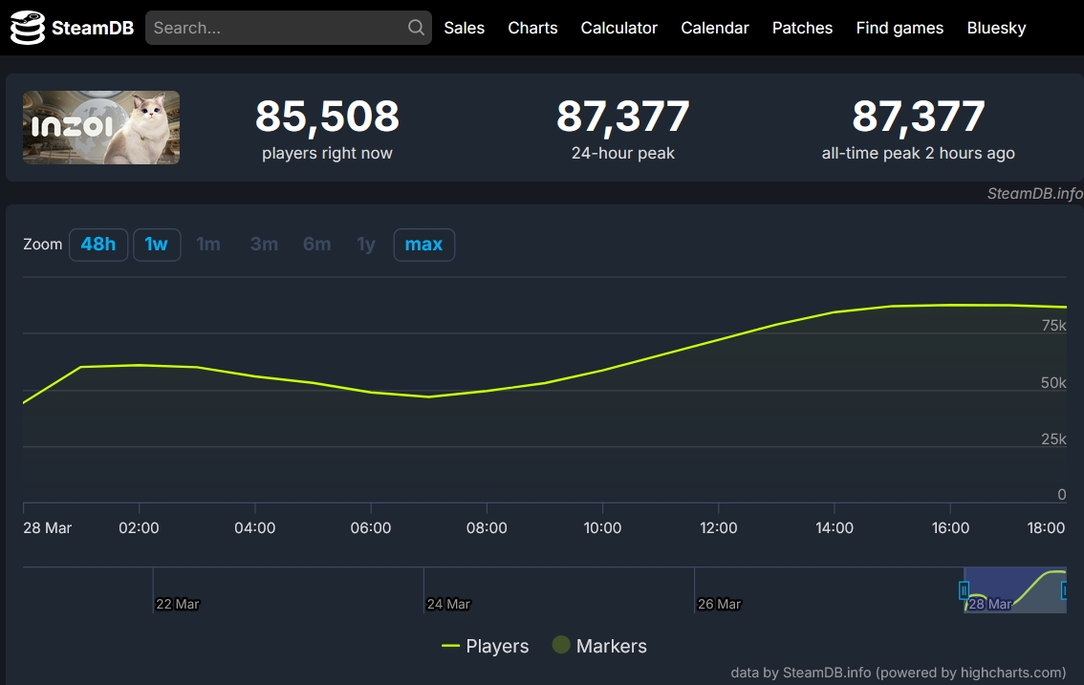The image size is (1084, 685).
Task: Open the Calendar menu item
Action: point(714,28)
